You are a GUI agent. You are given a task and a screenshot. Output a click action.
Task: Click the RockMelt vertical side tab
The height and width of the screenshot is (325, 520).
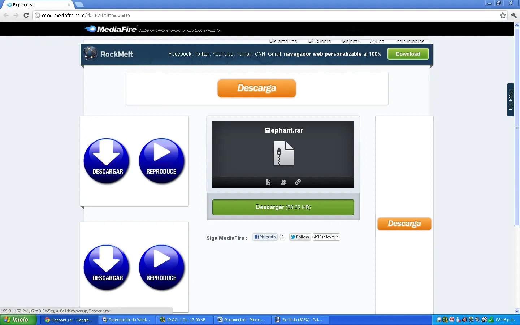[x=510, y=100]
